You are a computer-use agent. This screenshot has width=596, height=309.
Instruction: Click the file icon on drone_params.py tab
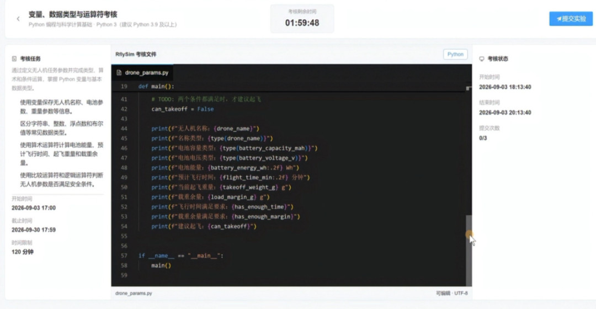tap(119, 73)
